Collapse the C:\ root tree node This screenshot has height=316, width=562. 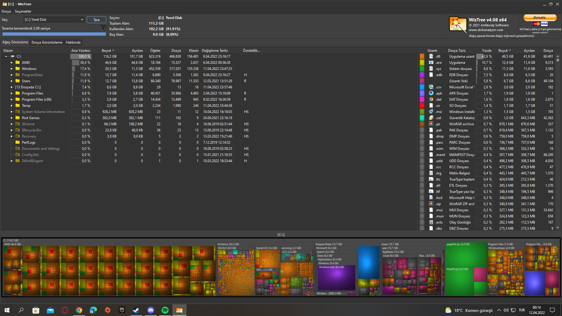[6, 56]
